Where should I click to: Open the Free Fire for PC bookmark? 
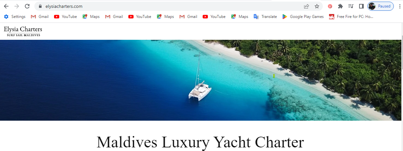pos(351,17)
